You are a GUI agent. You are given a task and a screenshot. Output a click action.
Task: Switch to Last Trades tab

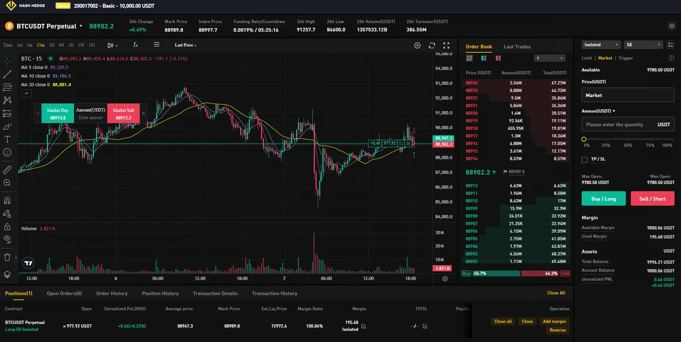517,47
